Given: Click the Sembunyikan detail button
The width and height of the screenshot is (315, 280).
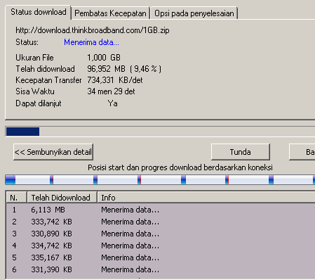Looking at the screenshot, I should (x=53, y=152).
